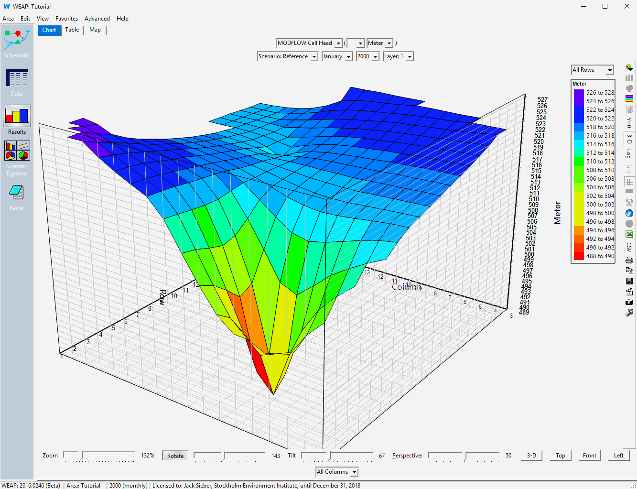
Task: Open the Notes view
Action: tap(17, 197)
